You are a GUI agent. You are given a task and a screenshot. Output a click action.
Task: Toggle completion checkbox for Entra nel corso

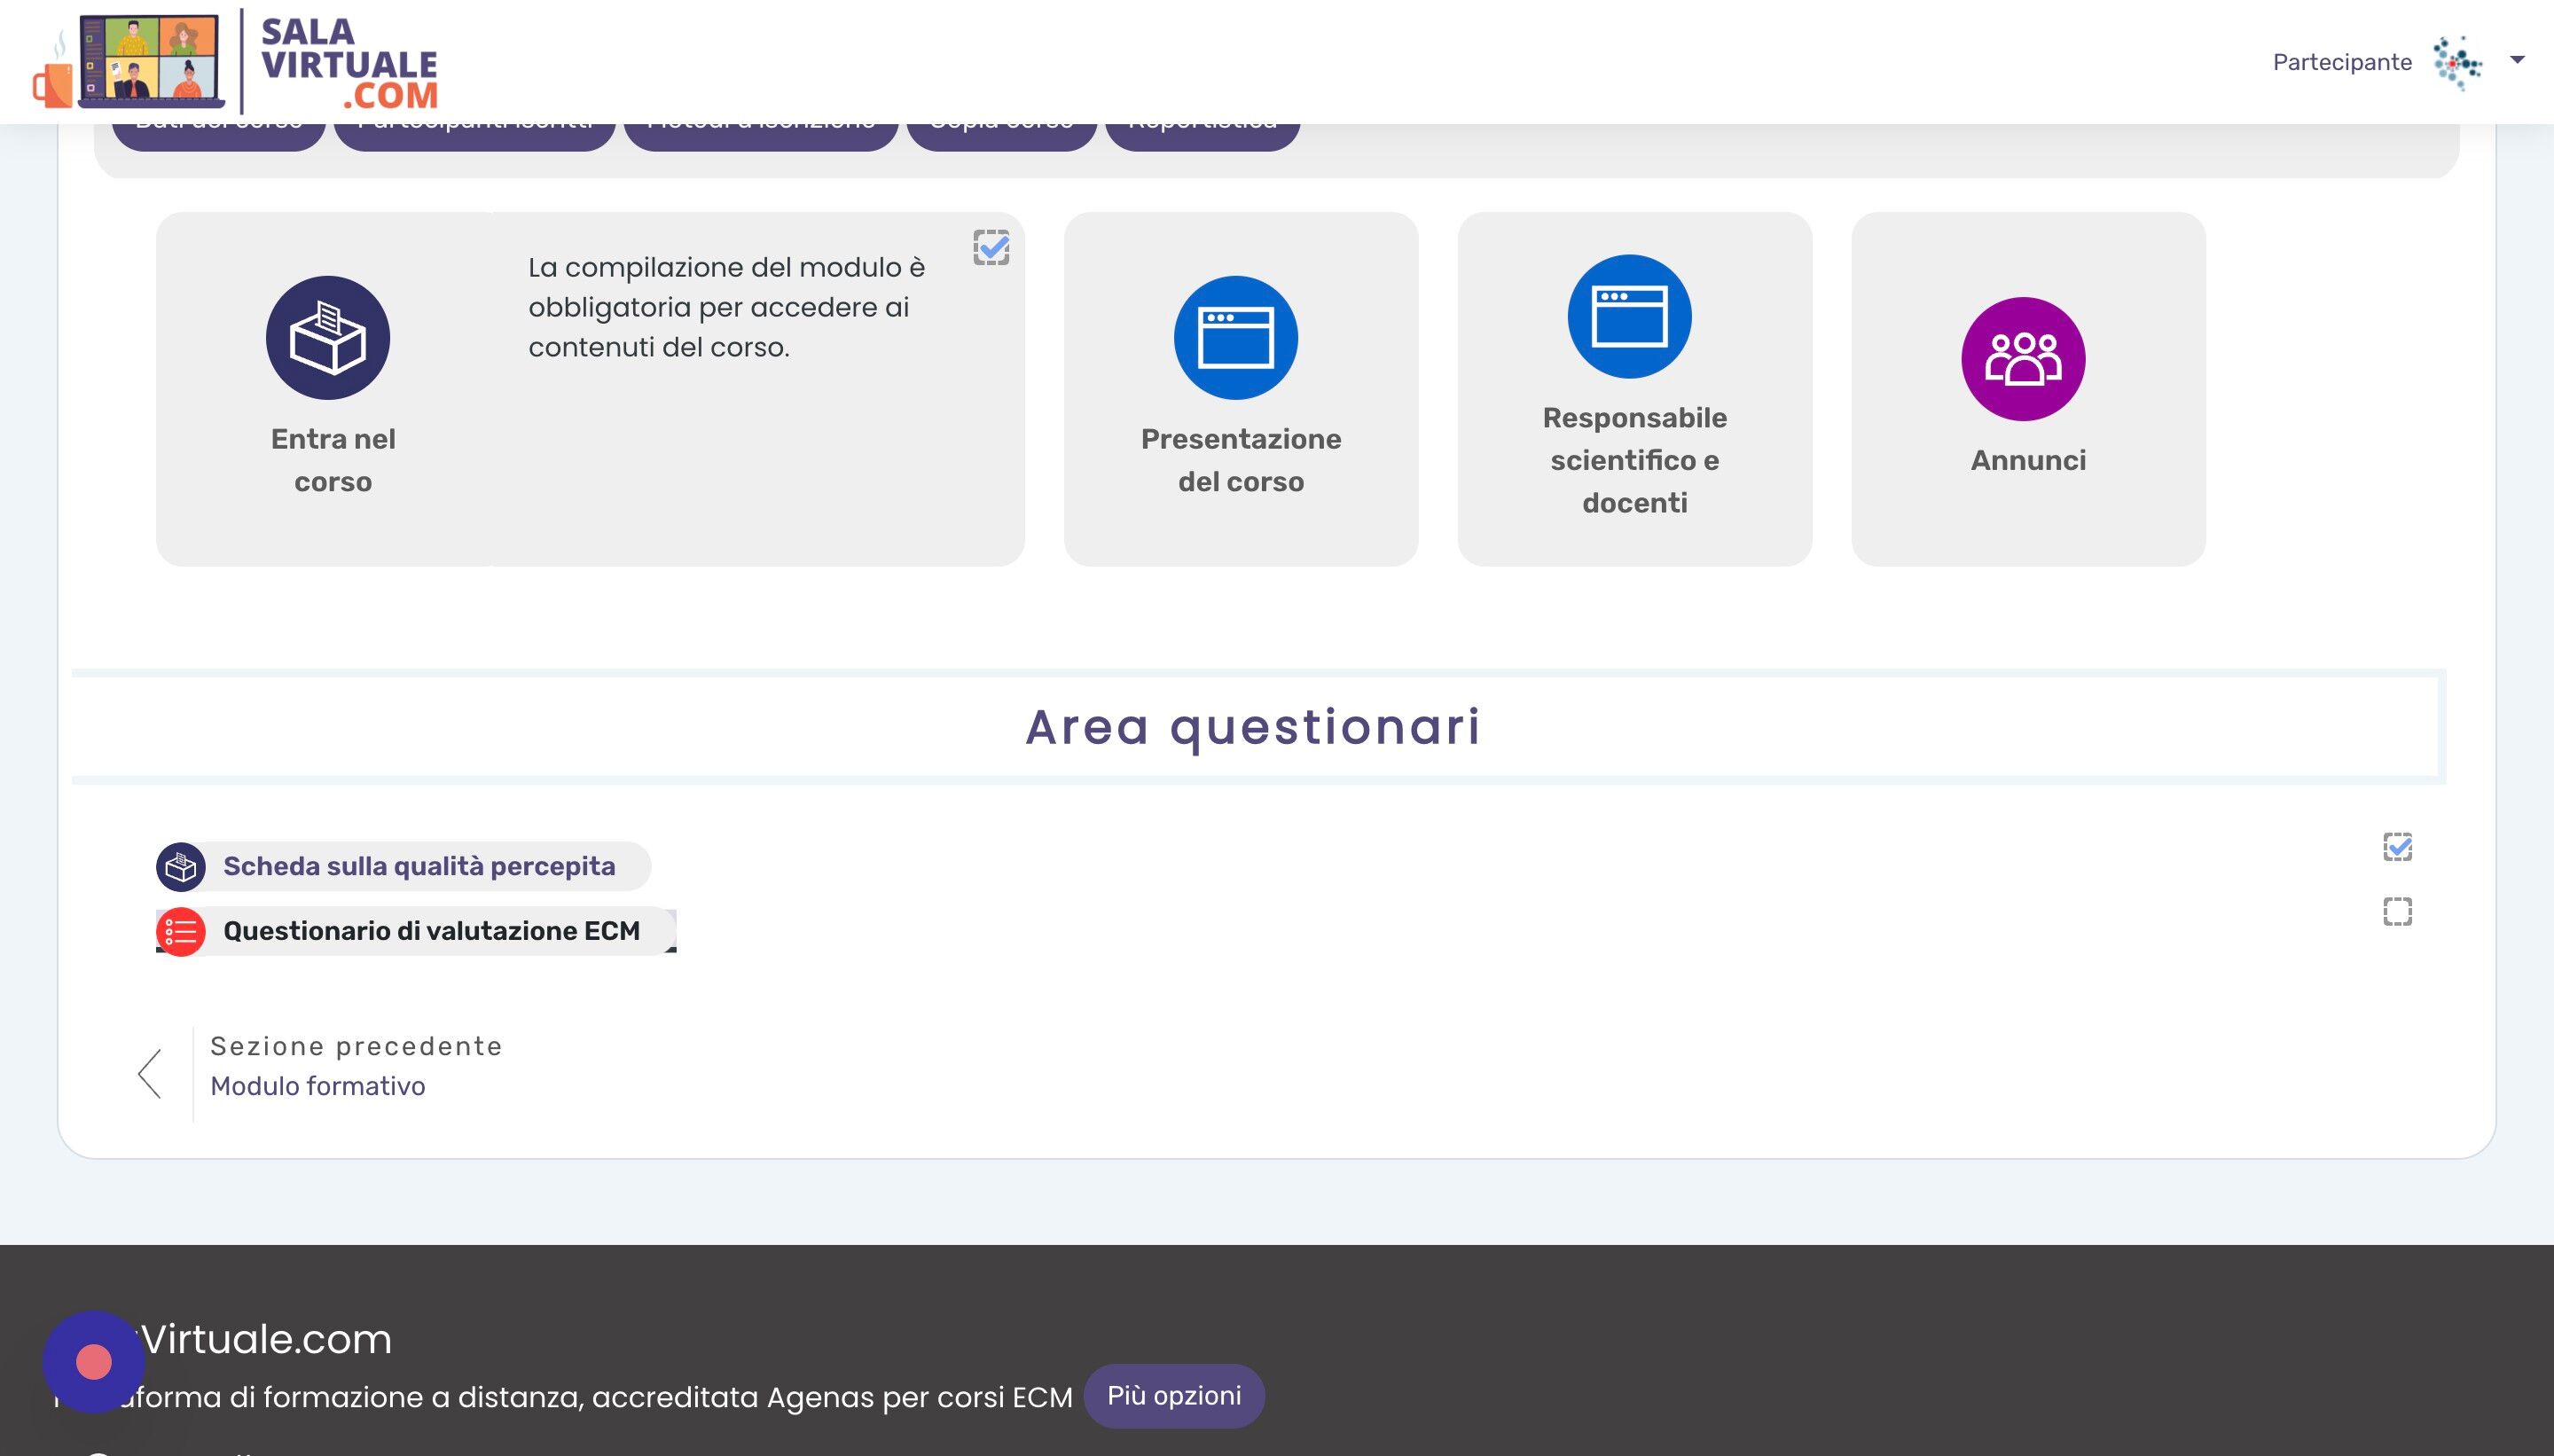(991, 247)
